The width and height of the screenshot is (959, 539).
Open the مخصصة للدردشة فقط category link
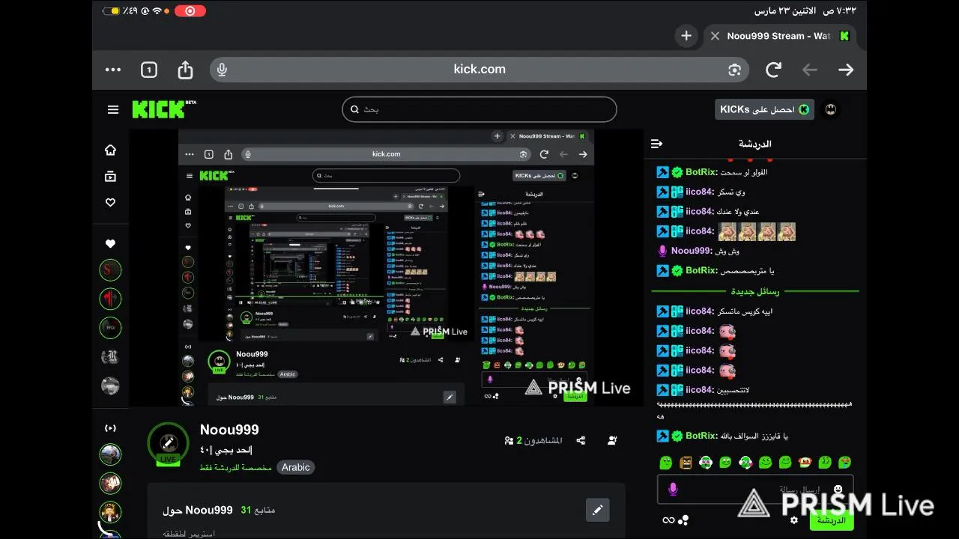tap(235, 467)
